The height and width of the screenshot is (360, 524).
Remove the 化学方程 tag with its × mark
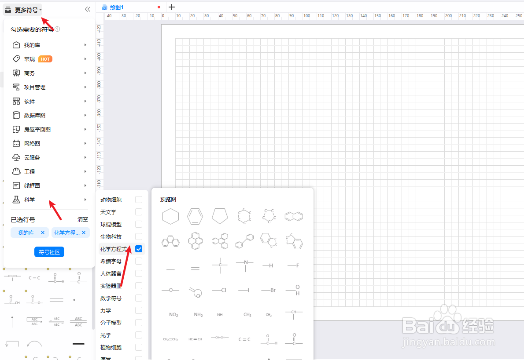tap(84, 233)
